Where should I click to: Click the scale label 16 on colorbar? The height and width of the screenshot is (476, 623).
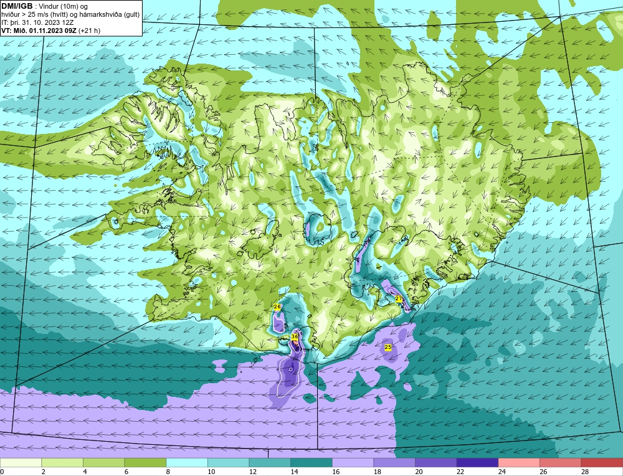(x=336, y=472)
